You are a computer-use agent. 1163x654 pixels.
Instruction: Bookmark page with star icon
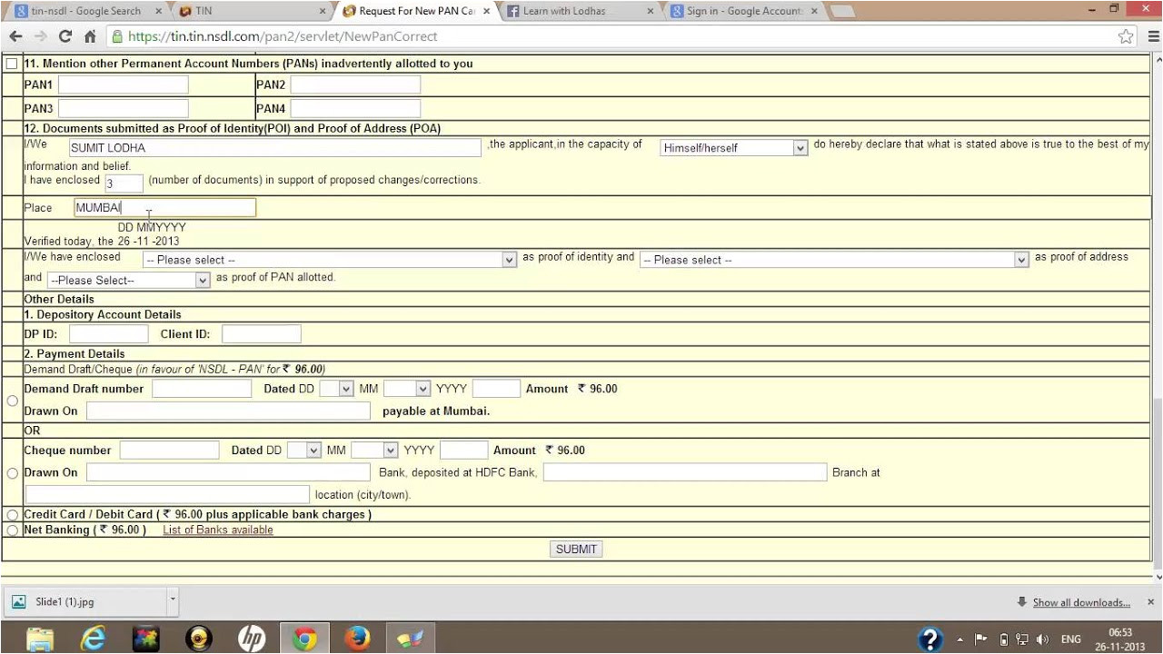pos(1126,36)
